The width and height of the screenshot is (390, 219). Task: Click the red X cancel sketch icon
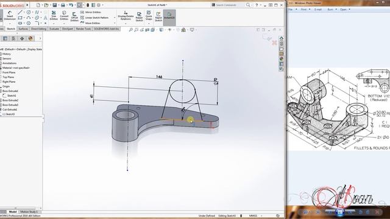[274, 43]
